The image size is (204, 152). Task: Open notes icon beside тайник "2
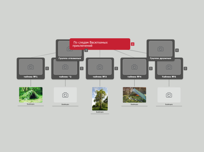82,68
